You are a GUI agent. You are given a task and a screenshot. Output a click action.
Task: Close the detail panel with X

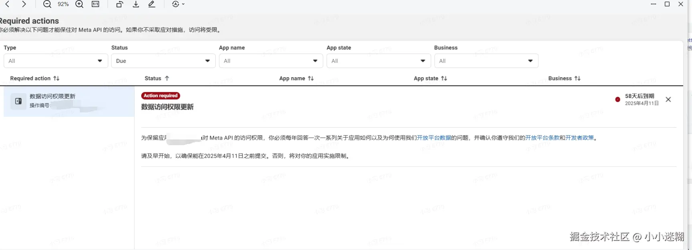coord(668,100)
